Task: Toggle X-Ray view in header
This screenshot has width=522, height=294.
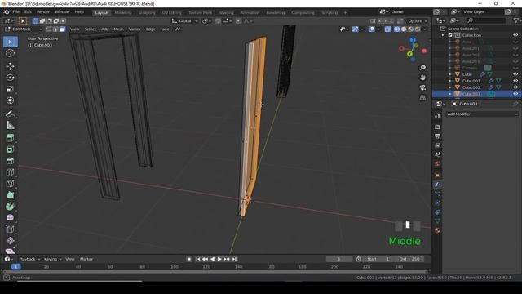Action: [x=388, y=29]
